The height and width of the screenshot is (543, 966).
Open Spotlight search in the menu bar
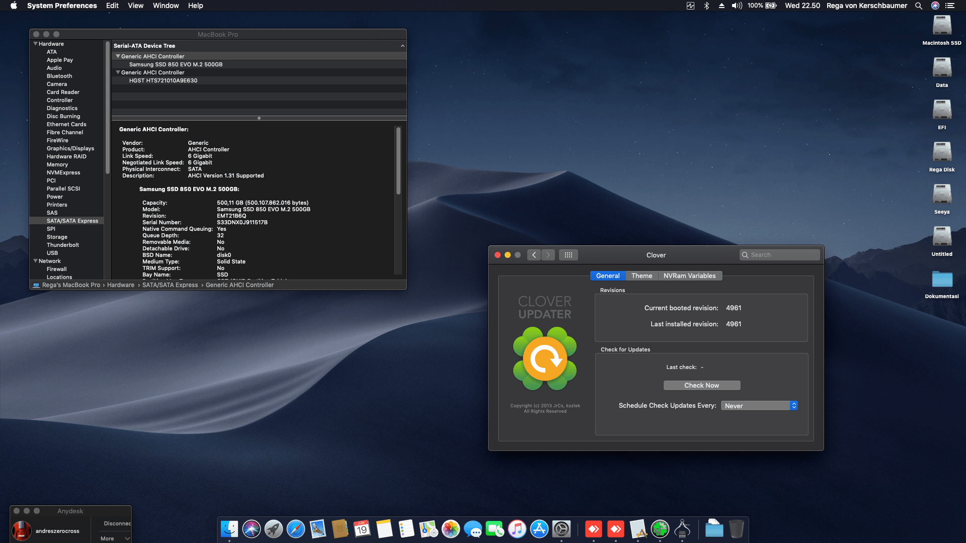point(919,6)
